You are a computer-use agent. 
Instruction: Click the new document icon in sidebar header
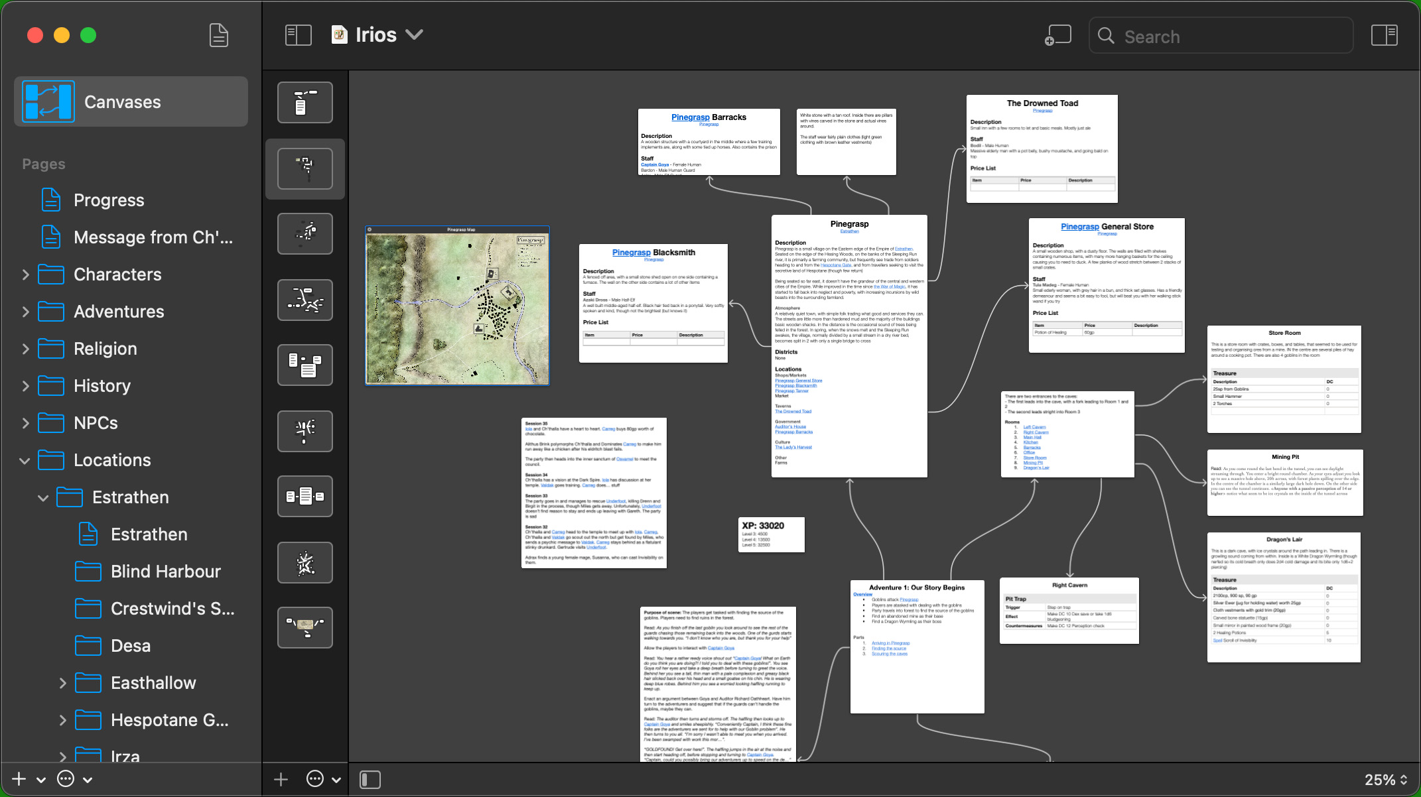218,35
